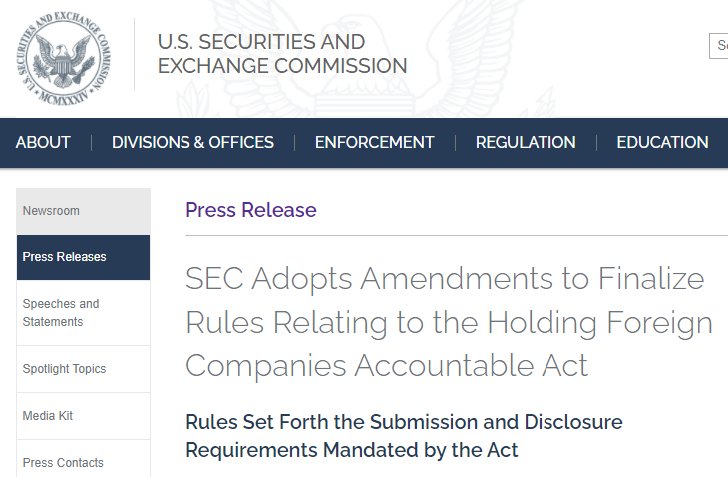
Task: Select Press Releases in the sidebar
Action: (x=83, y=257)
